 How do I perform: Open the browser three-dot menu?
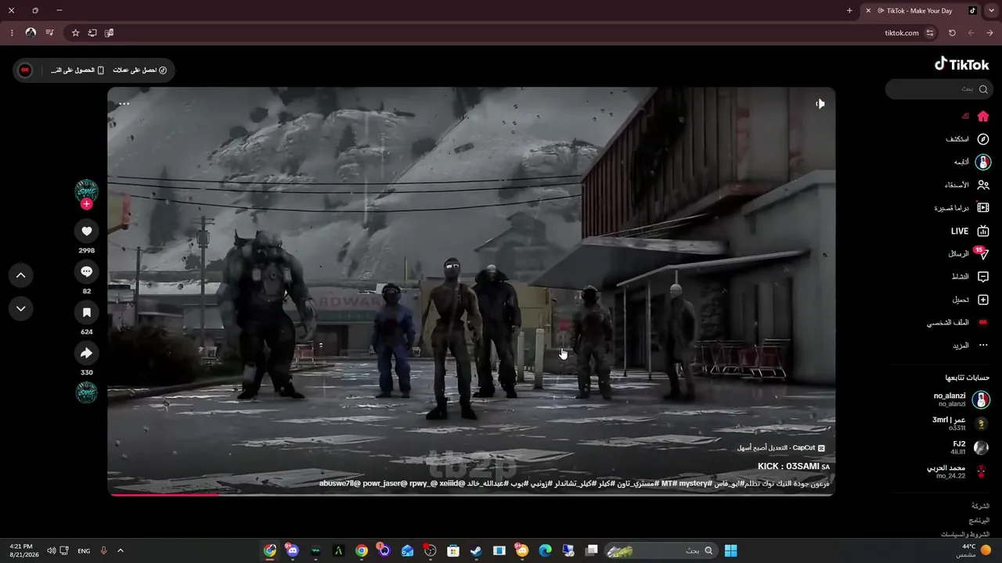pos(12,33)
